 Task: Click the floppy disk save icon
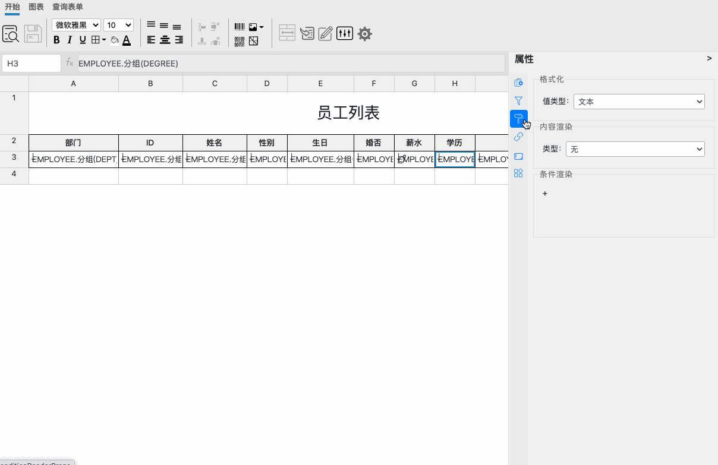click(x=33, y=34)
